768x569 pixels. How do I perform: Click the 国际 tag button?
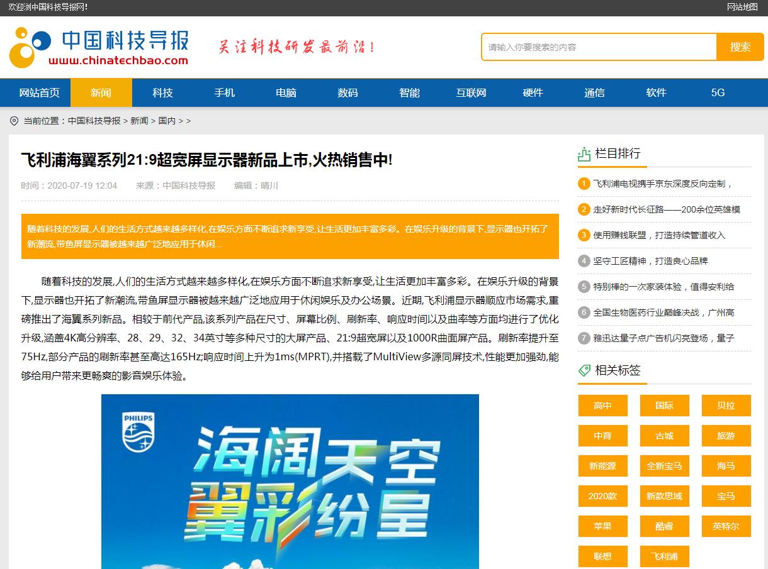click(665, 406)
